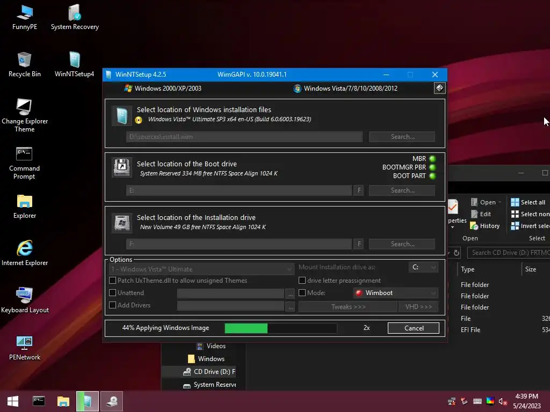550x412 pixels.
Task: Toggle the Mode checkbox
Action: click(302, 292)
